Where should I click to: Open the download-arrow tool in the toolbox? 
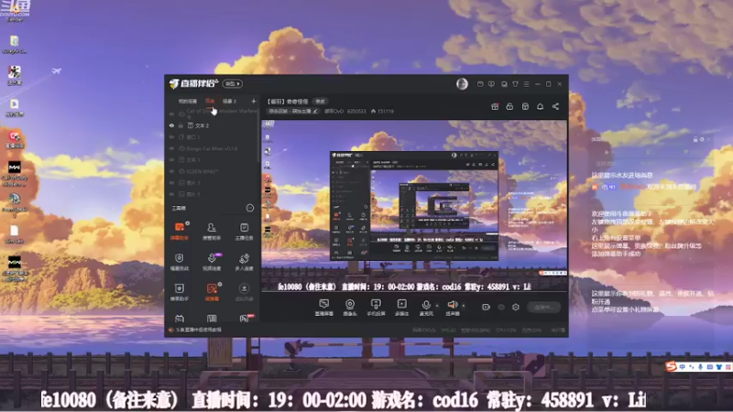click(244, 292)
